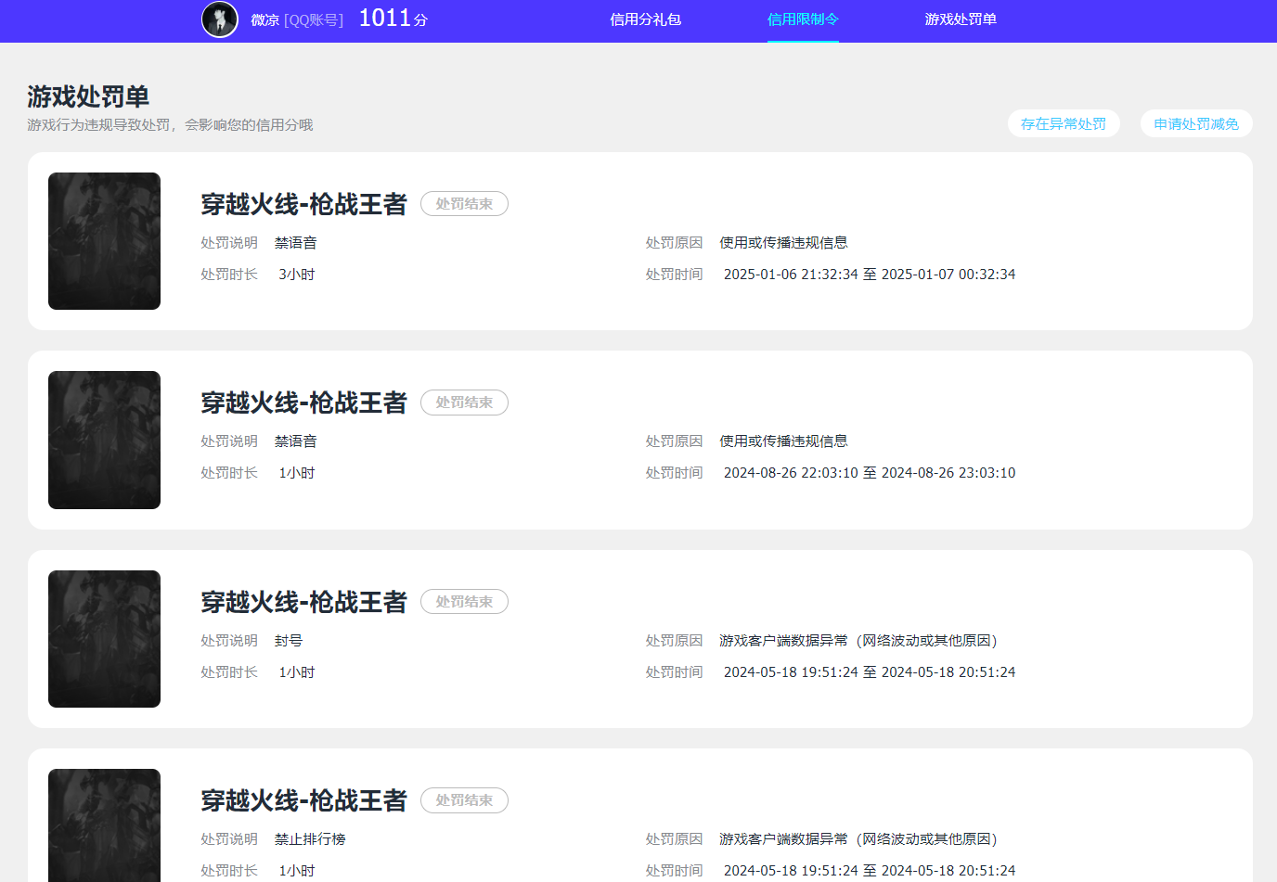Click the 处罚结束 badge on third record
Image resolution: width=1277 pixels, height=882 pixels.
click(x=464, y=601)
